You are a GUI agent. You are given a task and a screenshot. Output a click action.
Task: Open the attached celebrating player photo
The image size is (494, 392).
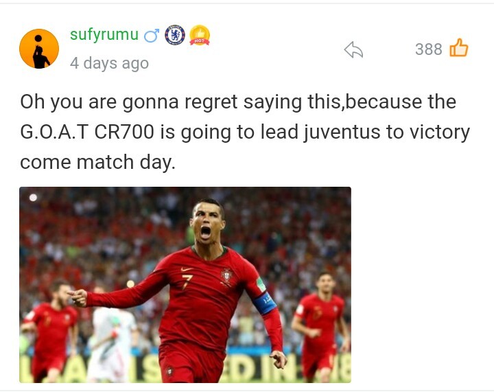tap(185, 285)
